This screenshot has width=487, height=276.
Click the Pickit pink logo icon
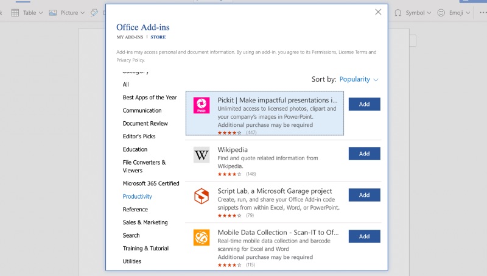click(x=201, y=105)
